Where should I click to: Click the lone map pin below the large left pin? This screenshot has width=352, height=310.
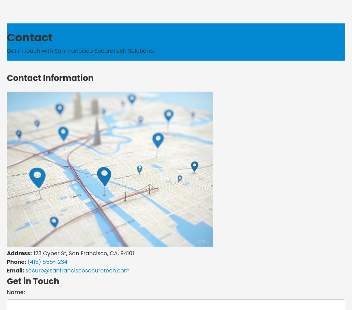54,221
